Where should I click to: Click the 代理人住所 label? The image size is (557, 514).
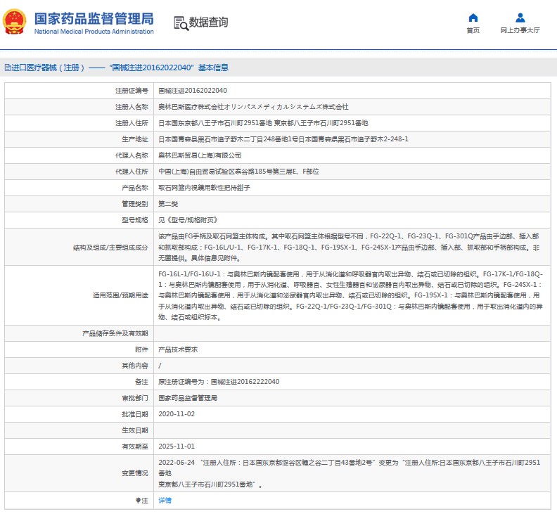132,171
